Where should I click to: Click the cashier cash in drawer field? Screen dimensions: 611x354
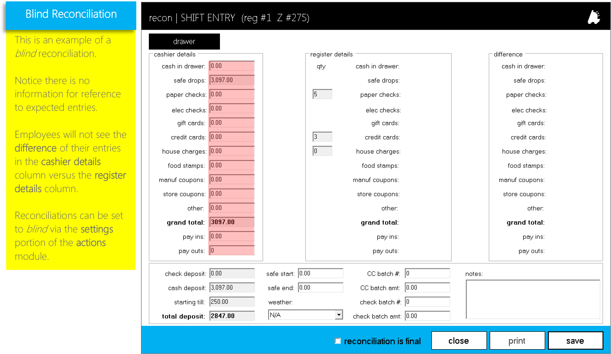pos(232,66)
